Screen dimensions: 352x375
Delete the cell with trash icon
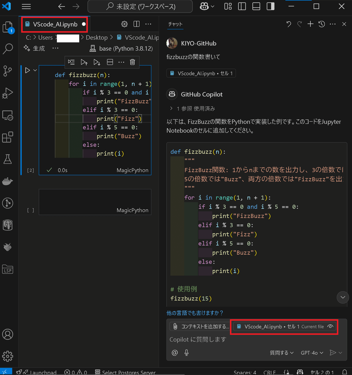(x=133, y=62)
